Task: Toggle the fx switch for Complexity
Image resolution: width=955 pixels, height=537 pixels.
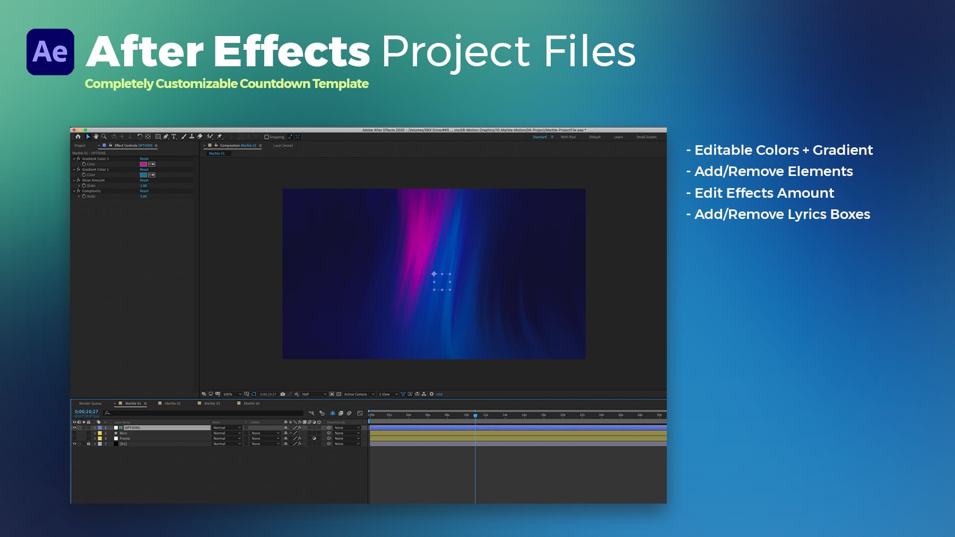Action: click(79, 191)
